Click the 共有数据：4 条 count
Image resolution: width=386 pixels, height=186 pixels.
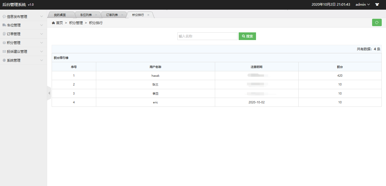click(x=368, y=49)
